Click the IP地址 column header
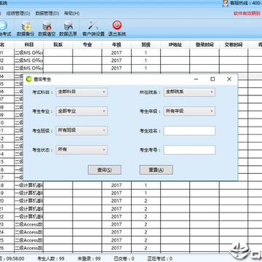This screenshot has height=262, width=262. point(175,45)
